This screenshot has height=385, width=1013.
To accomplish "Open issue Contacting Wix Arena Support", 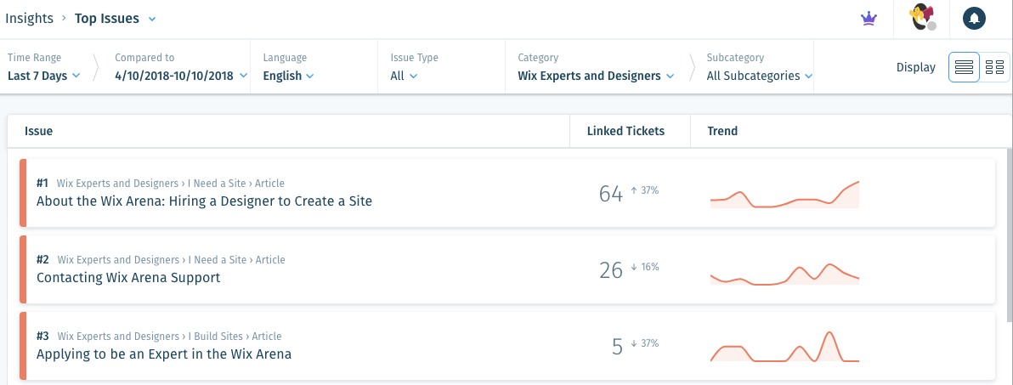I will coord(128,278).
